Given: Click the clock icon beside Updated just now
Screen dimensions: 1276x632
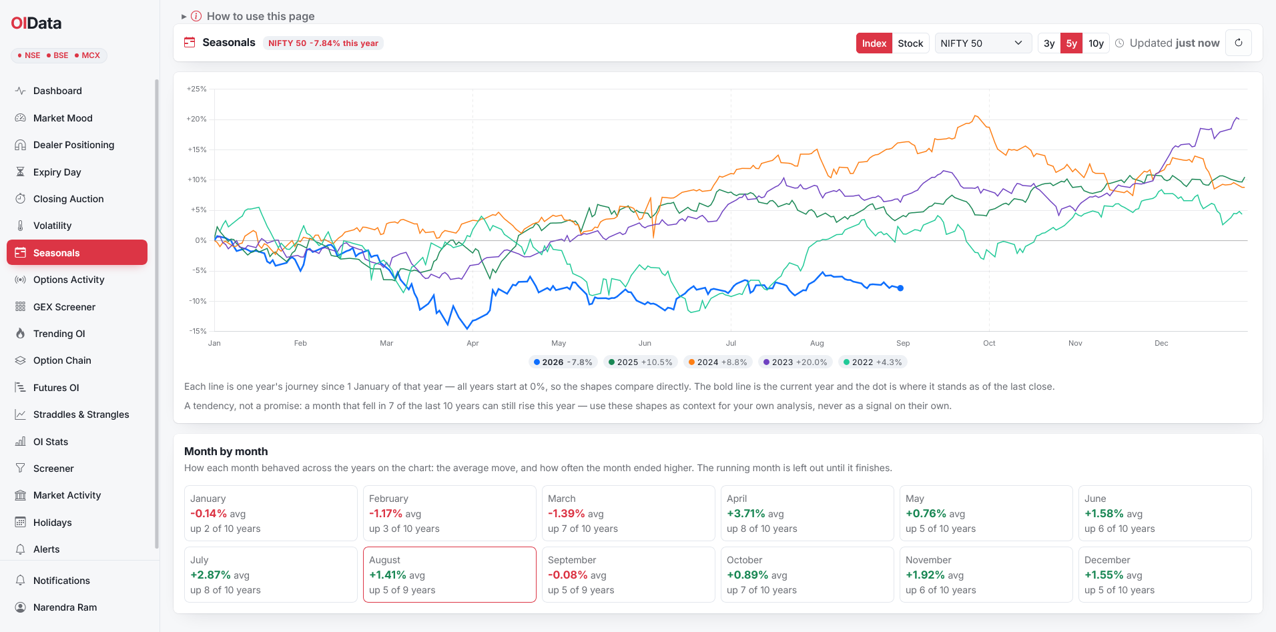Looking at the screenshot, I should 1120,43.
